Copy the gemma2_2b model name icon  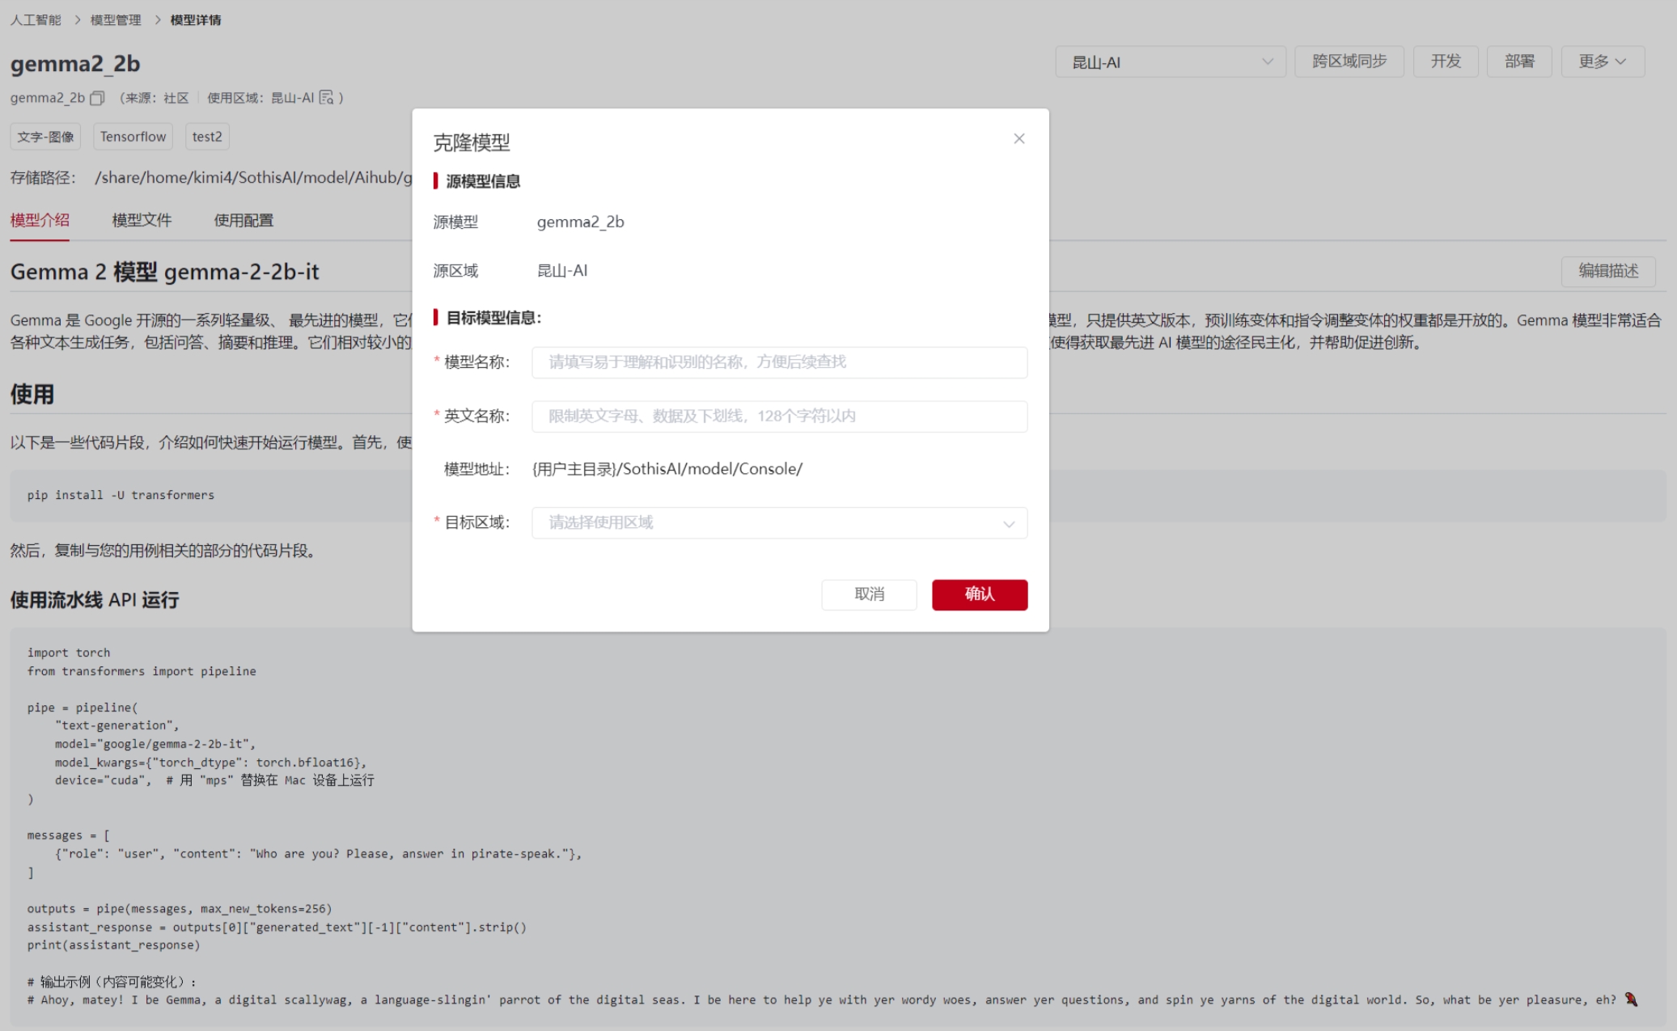[97, 98]
